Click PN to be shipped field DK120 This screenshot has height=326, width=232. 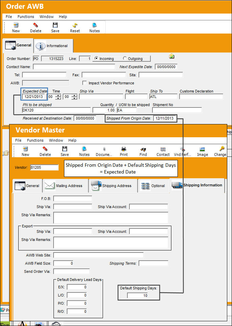tap(56, 110)
